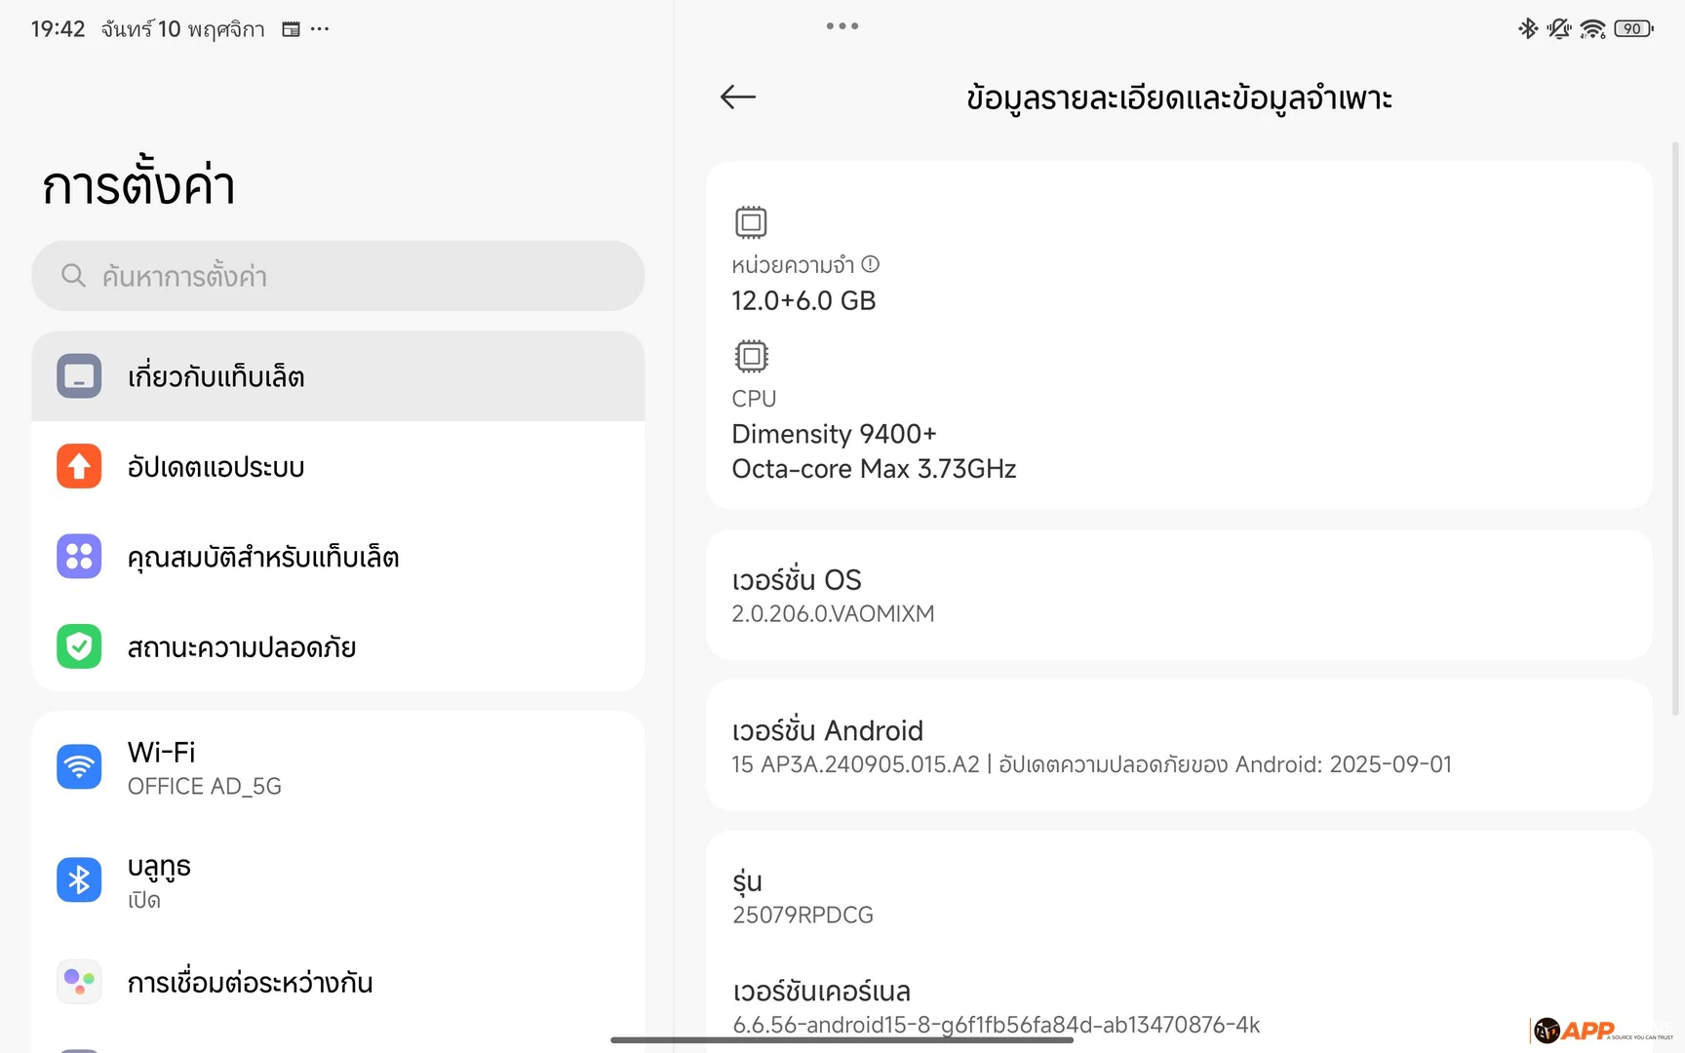This screenshot has width=1685, height=1053.
Task: Tap the เวอร์ชั่น Android entry
Action: point(1178,746)
